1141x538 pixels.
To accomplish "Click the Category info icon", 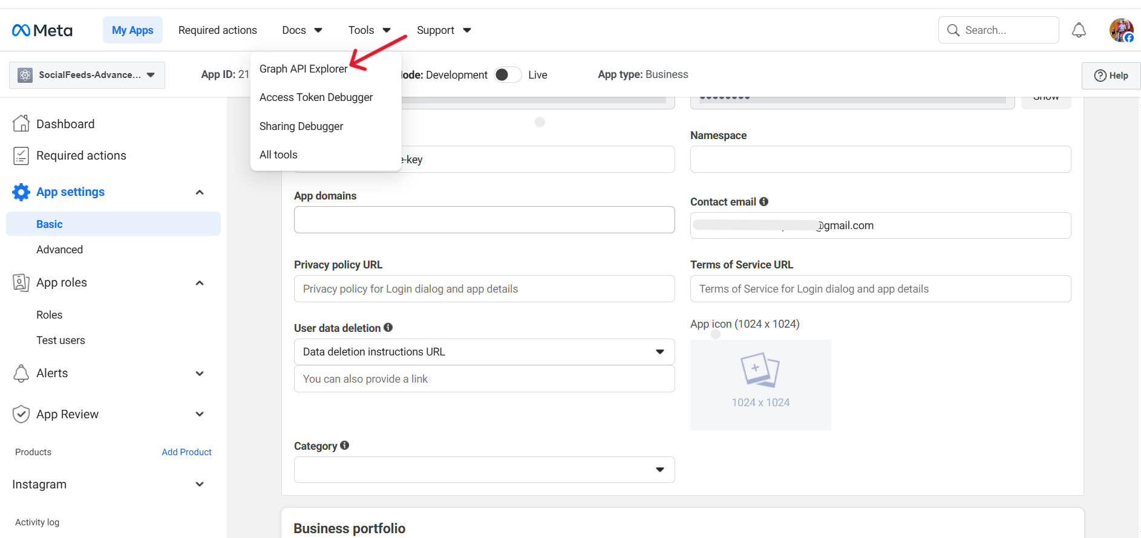I will [x=345, y=446].
